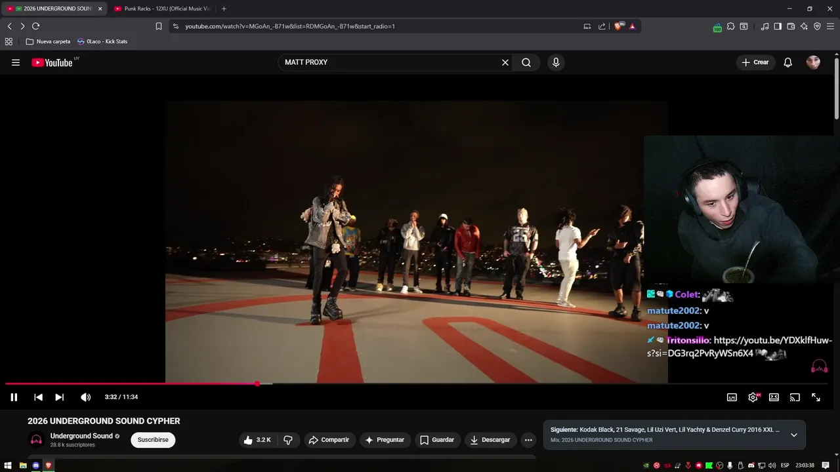
Task: Enter fullscreen mode
Action: click(816, 397)
